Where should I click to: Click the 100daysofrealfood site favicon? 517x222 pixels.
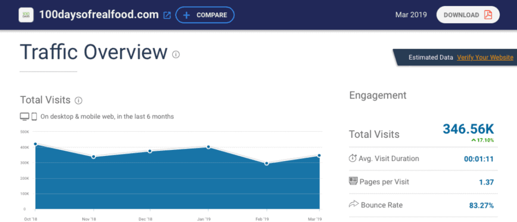click(26, 15)
